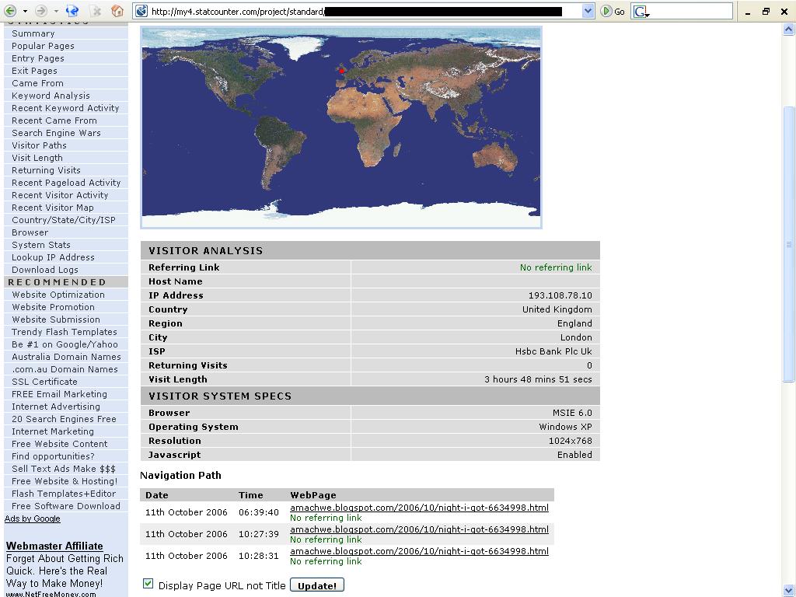Click the world map image
The image size is (796, 597).
(341, 127)
